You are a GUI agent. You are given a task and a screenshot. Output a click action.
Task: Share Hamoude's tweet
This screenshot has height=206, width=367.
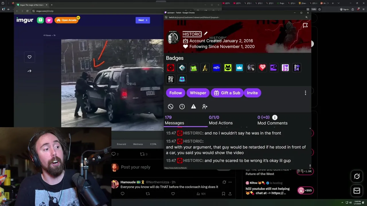pos(230,194)
